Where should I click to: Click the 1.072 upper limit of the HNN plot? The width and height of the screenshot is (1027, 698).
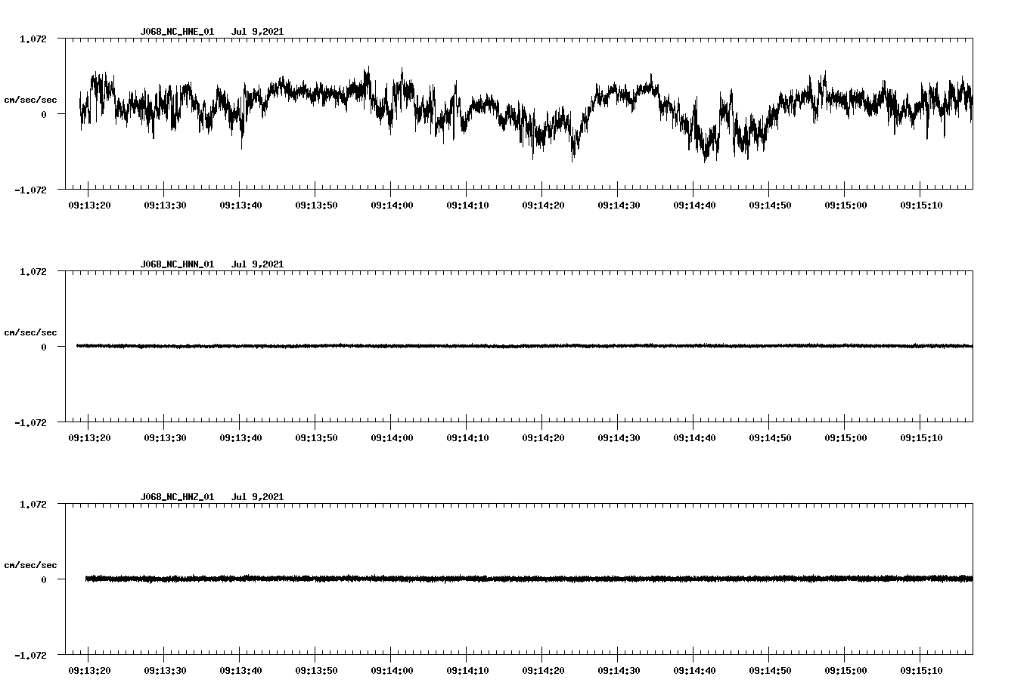click(x=33, y=271)
